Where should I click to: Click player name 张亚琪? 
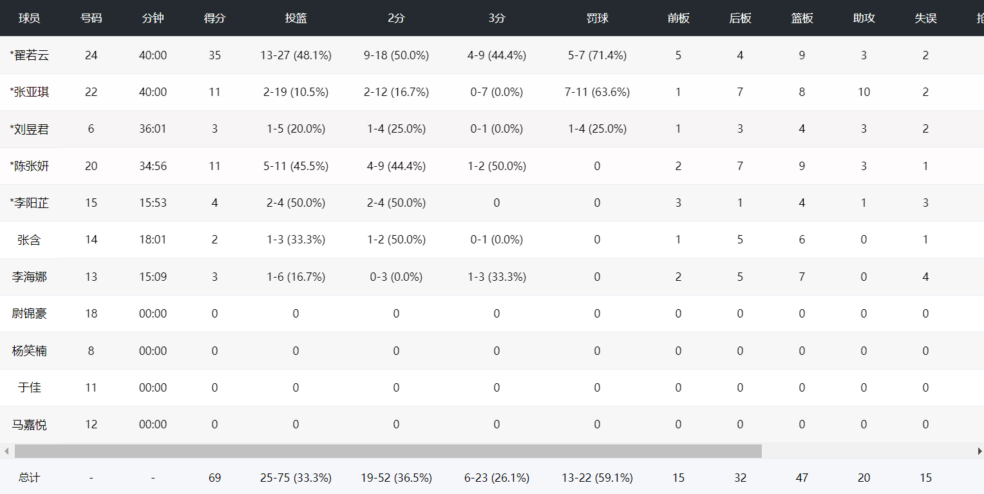click(30, 92)
